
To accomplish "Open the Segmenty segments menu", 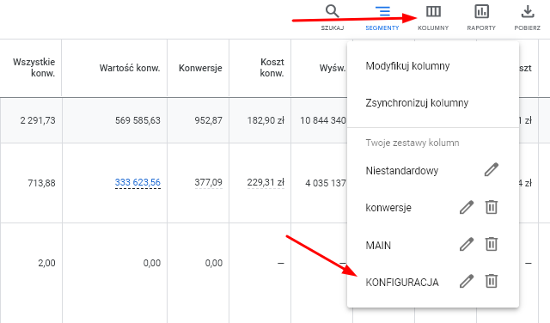I will pyautogui.click(x=382, y=17).
